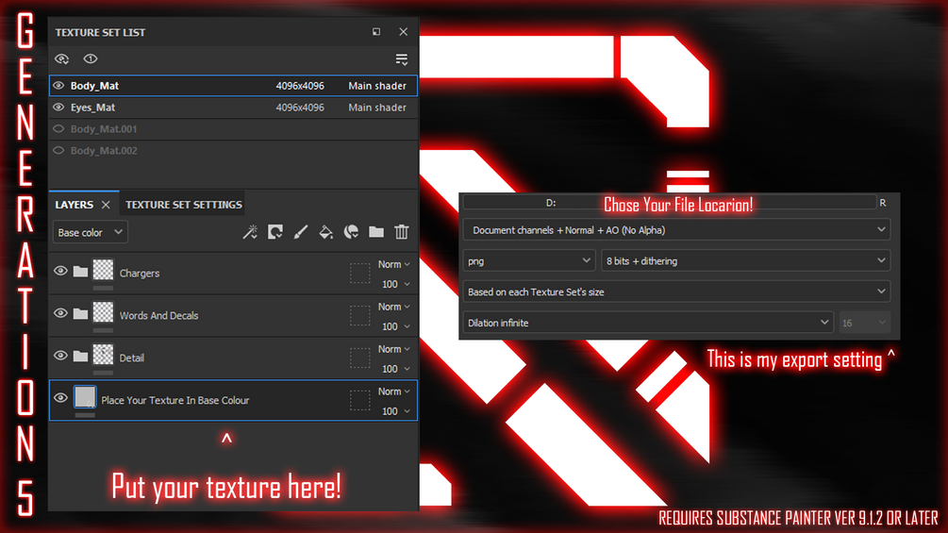Toggle solo view eye icon in Texture Set List
Screen dimensions: 948x533
click(61, 58)
